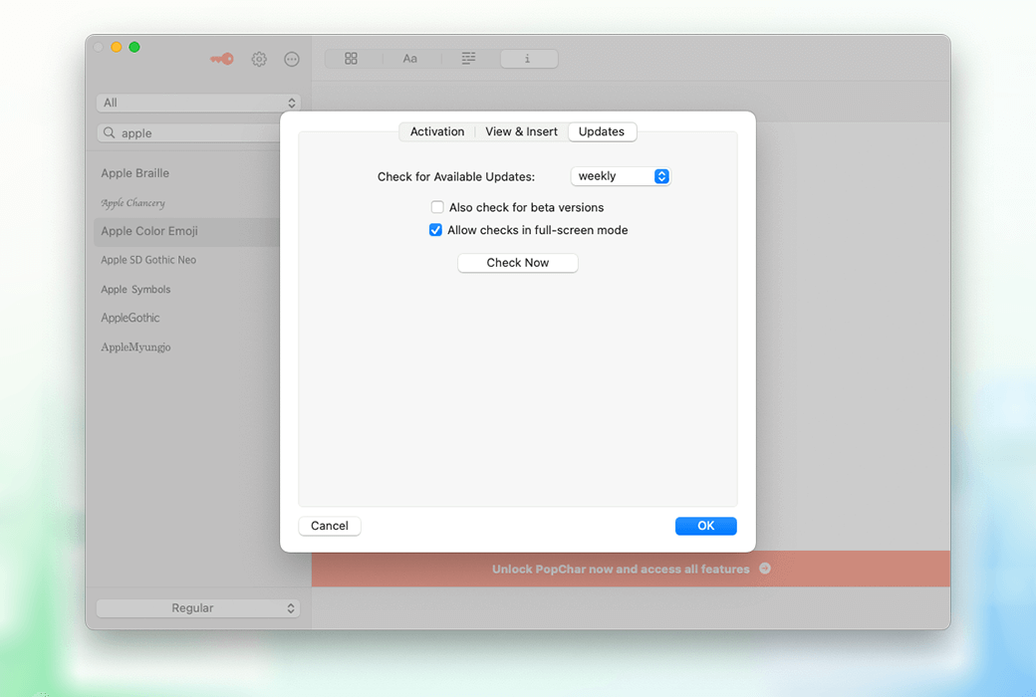Open the weekly update frequency dropdown
Viewport: 1036px width, 697px height.
621,176
